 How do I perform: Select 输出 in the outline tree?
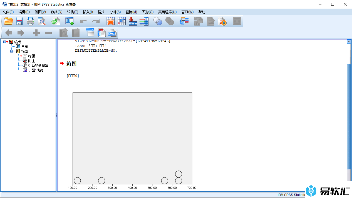click(x=18, y=42)
